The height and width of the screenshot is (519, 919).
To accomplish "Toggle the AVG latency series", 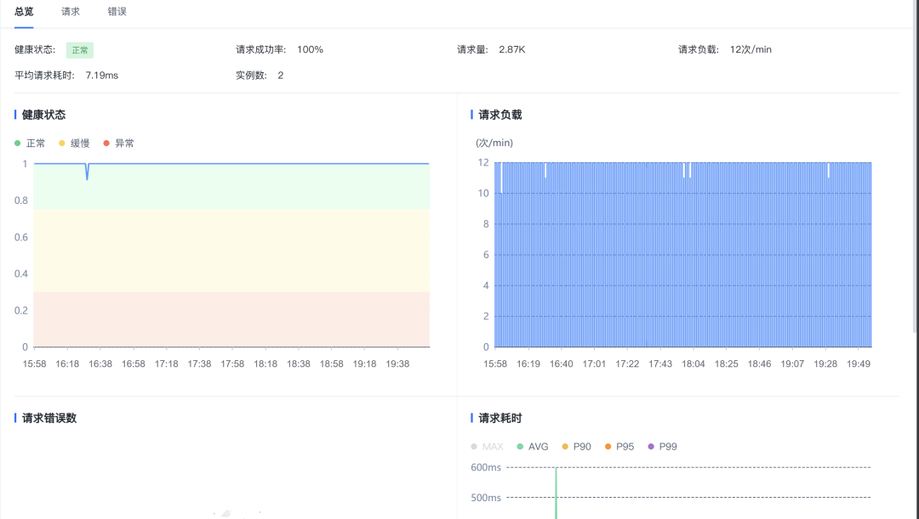I will (533, 447).
